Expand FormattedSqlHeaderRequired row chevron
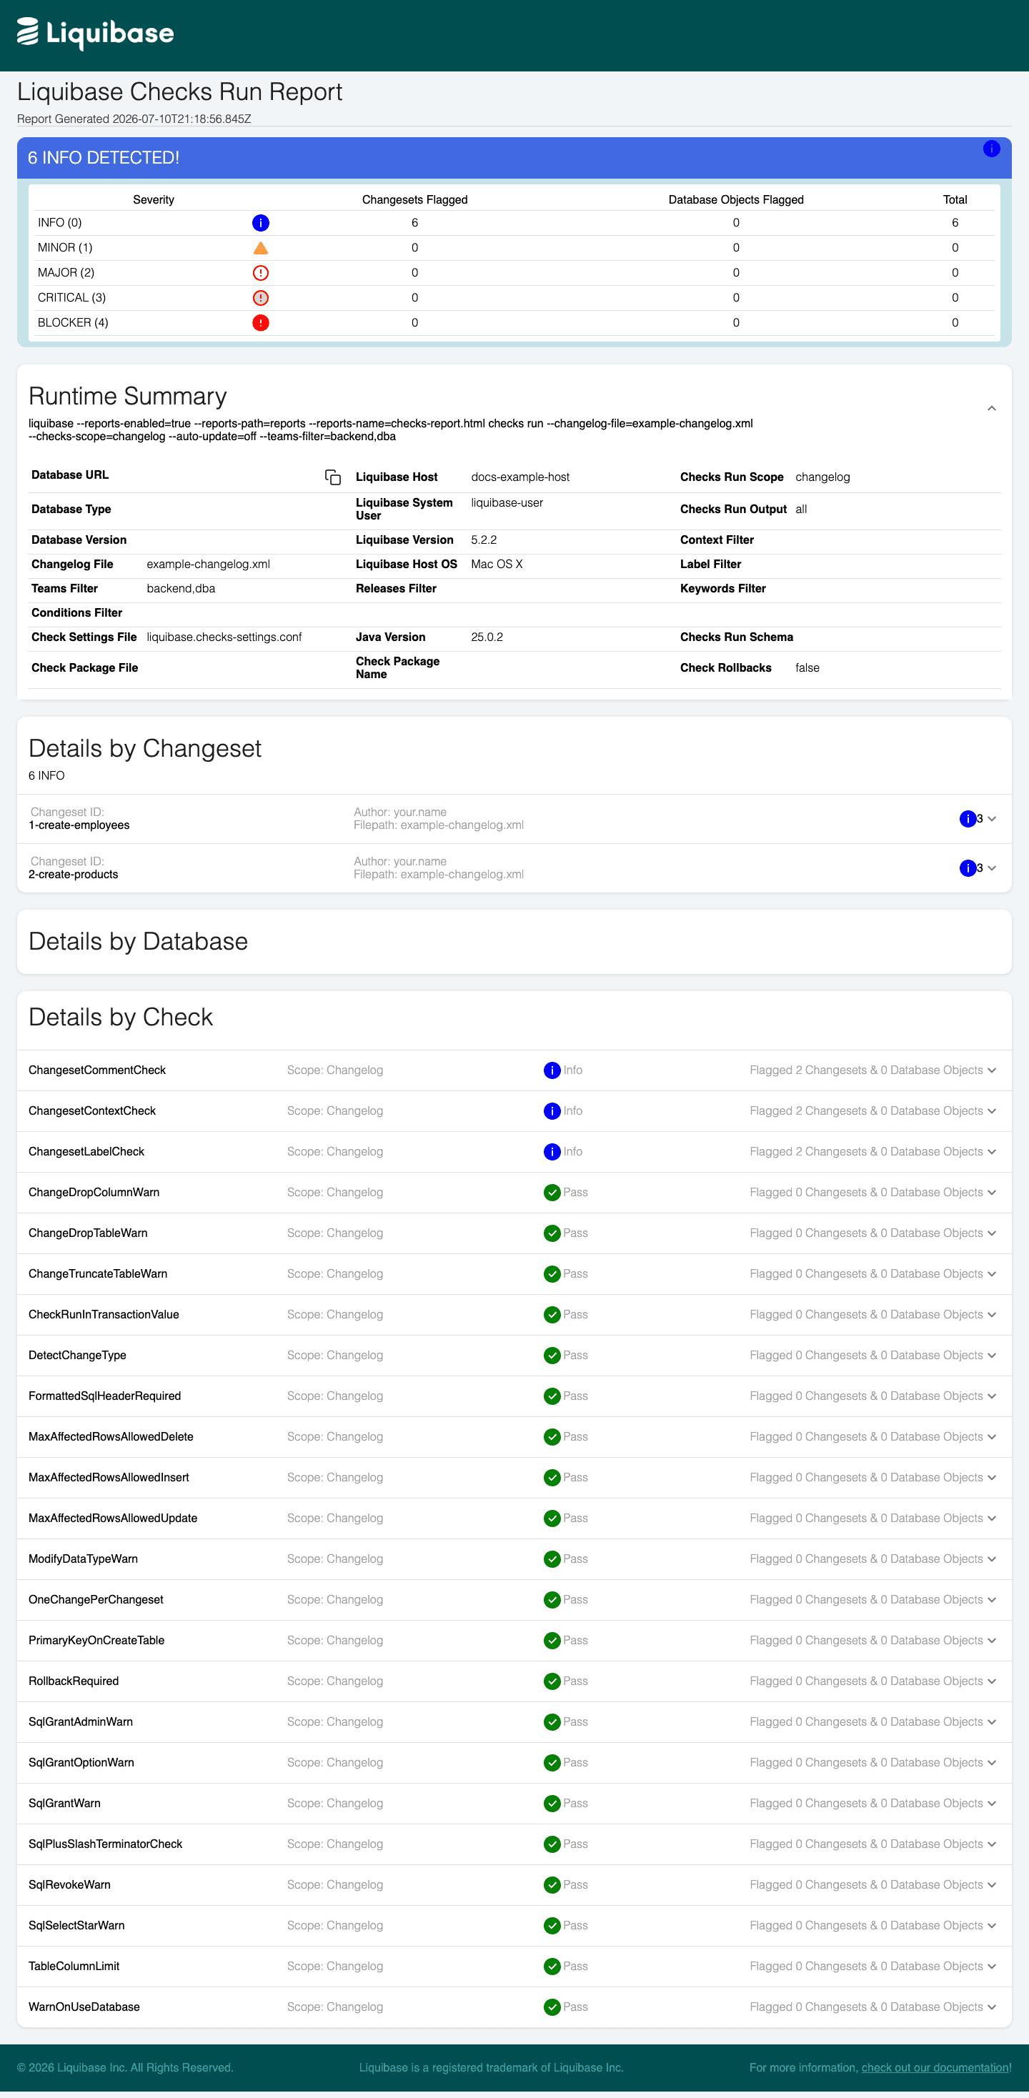The height and width of the screenshot is (2098, 1029). tap(992, 1396)
